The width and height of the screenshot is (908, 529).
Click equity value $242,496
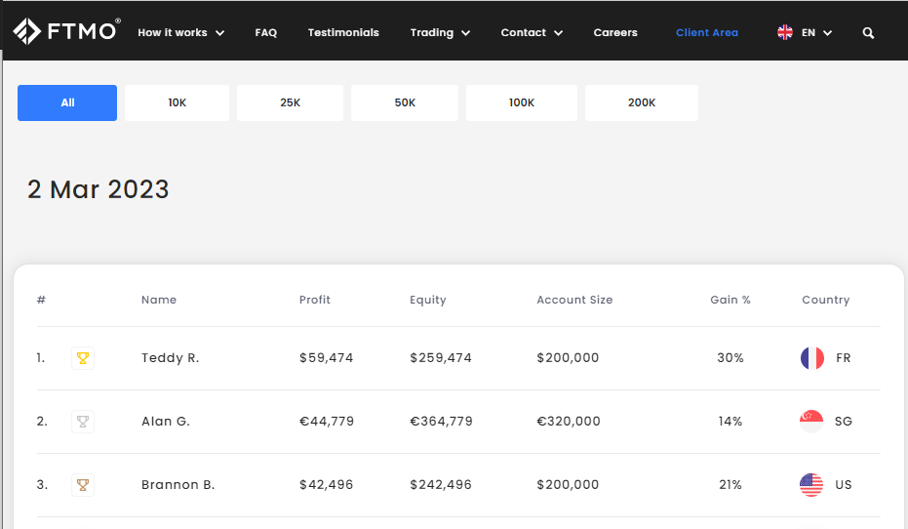point(441,484)
